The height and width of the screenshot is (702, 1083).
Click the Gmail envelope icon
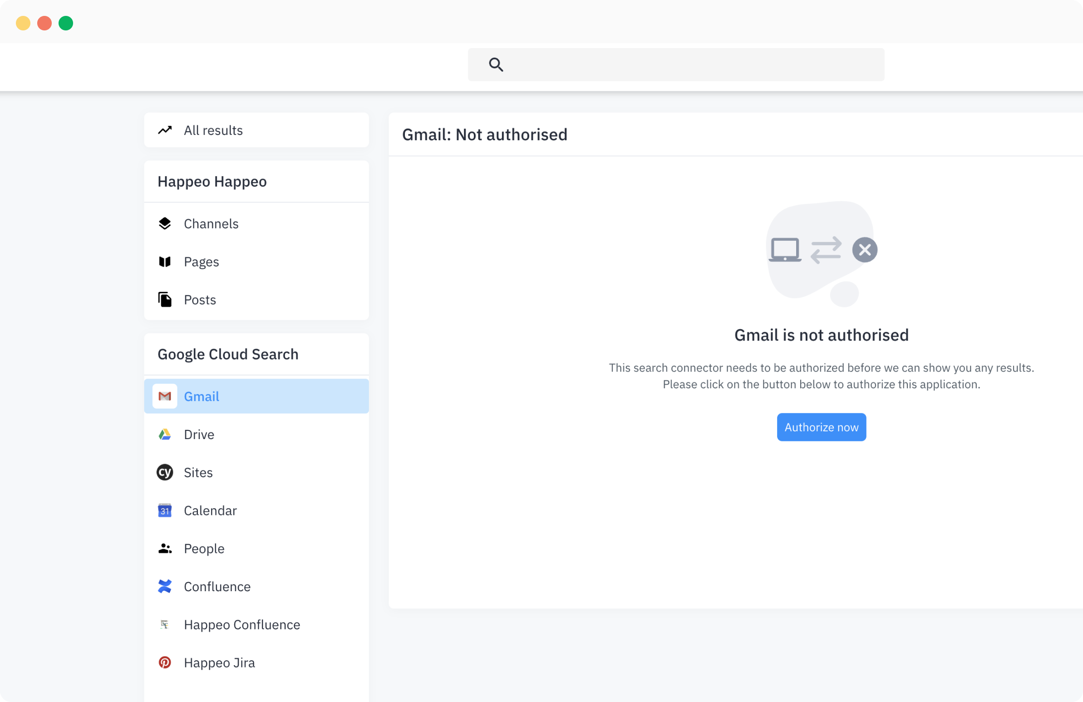(x=165, y=396)
